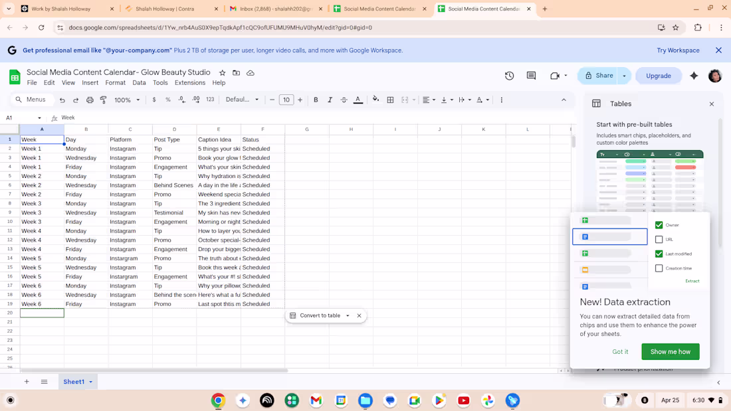Open the Data menu
The image size is (731, 411).
tap(139, 83)
